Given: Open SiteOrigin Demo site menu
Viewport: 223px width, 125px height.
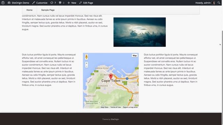Looking at the screenshot, I should click(x=18, y=3).
